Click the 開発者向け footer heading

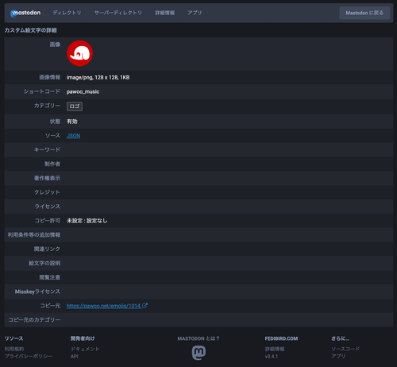pyautogui.click(x=83, y=338)
